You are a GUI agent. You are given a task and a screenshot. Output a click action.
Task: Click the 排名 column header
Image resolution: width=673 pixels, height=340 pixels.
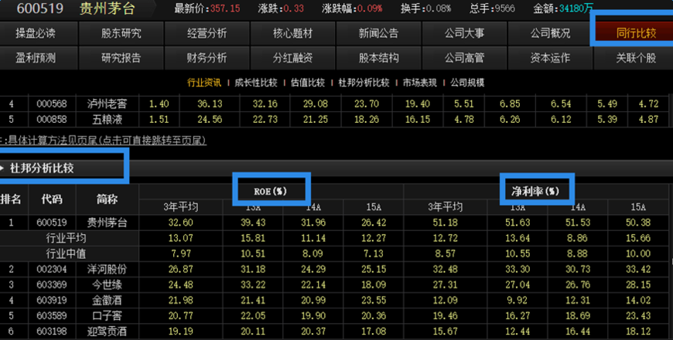pos(11,199)
